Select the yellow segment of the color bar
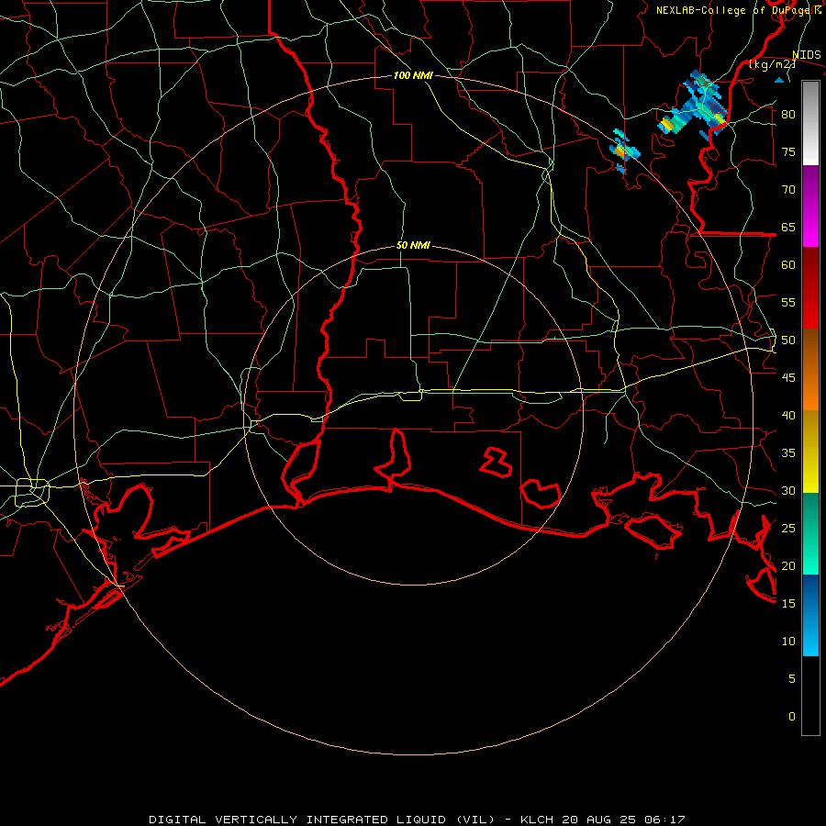 coord(810,452)
